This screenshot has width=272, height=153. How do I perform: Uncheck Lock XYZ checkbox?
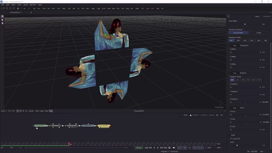point(231,139)
